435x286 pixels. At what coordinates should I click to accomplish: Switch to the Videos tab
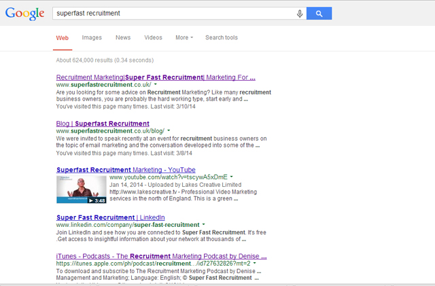153,37
